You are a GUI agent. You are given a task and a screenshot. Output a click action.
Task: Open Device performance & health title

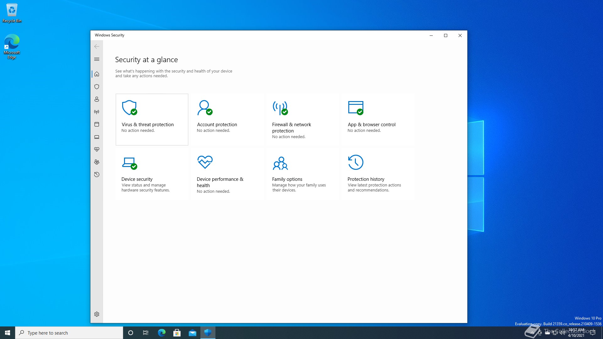pos(220,182)
